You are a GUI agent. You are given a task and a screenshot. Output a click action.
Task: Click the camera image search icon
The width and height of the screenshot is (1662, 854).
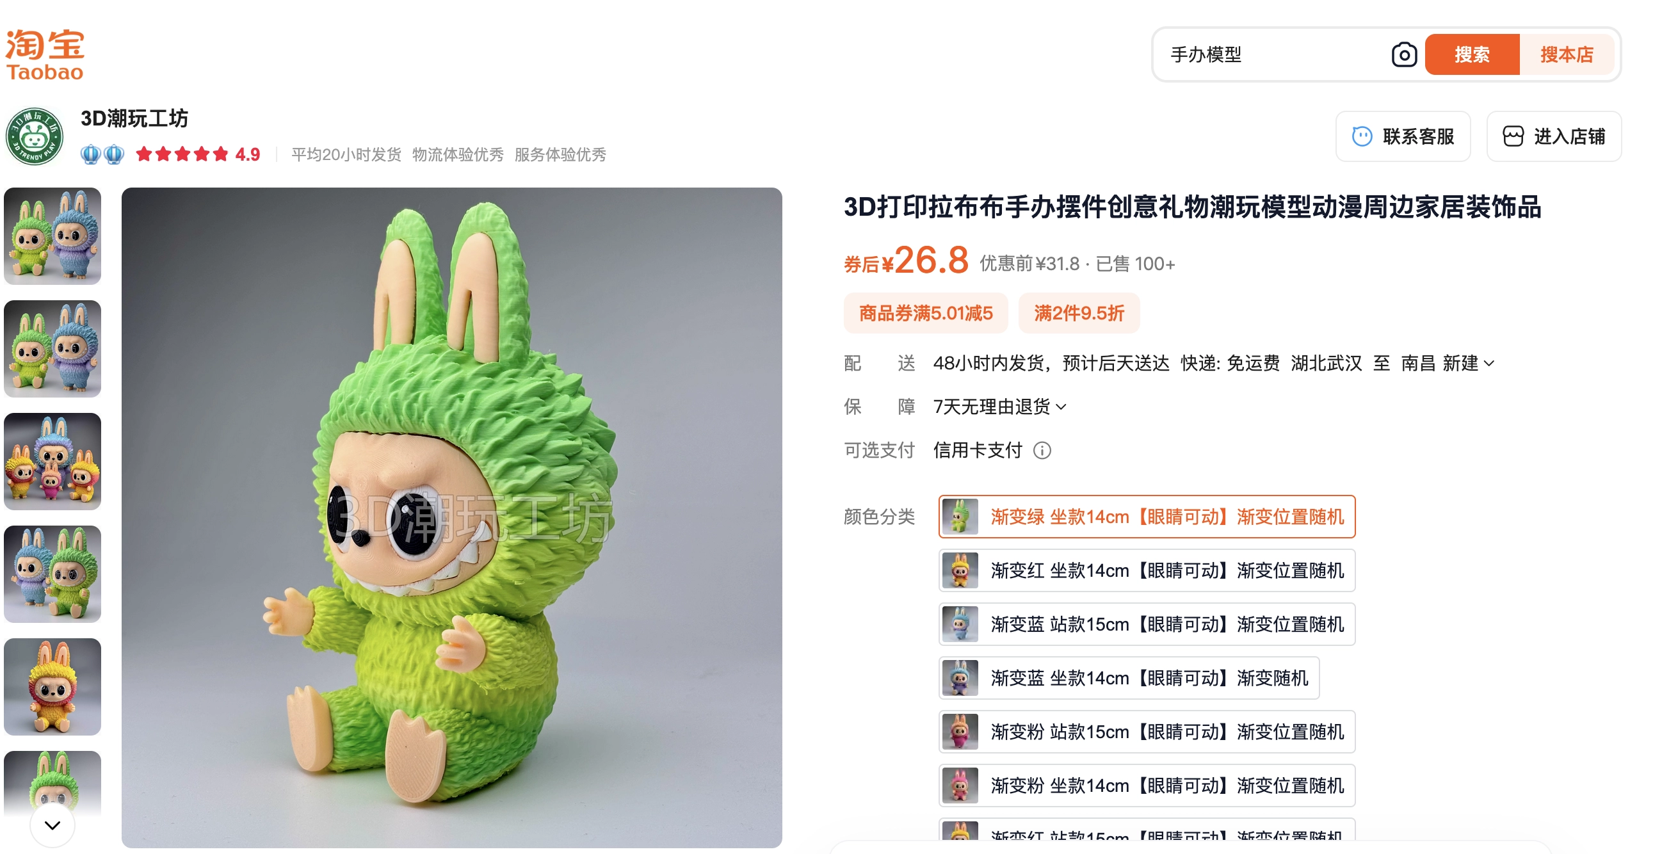click(1404, 55)
